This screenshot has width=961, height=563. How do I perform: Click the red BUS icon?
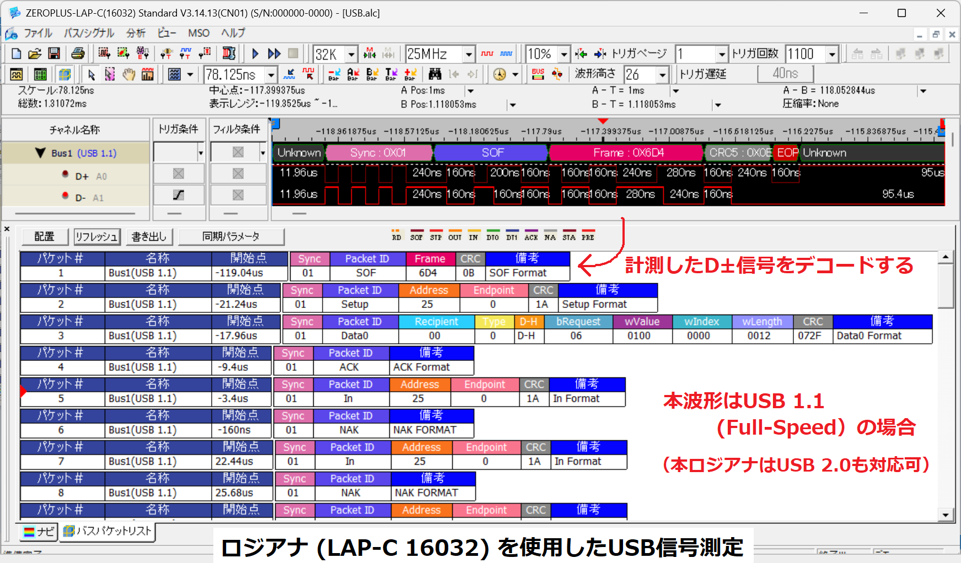(538, 74)
